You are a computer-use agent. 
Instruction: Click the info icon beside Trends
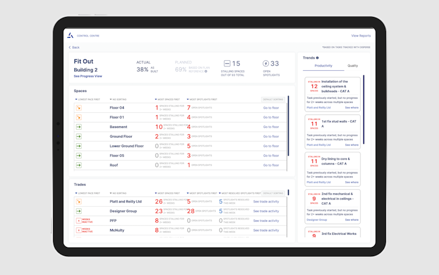318,58
